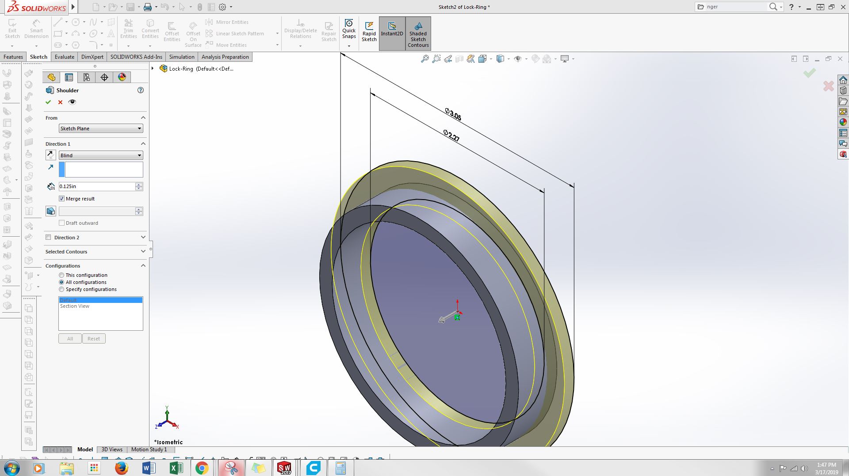Click the Repair Sketch tool
This screenshot has width=849, height=476.
coord(329,32)
